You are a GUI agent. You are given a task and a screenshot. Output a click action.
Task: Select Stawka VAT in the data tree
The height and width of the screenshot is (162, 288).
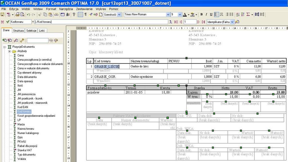click(25, 150)
